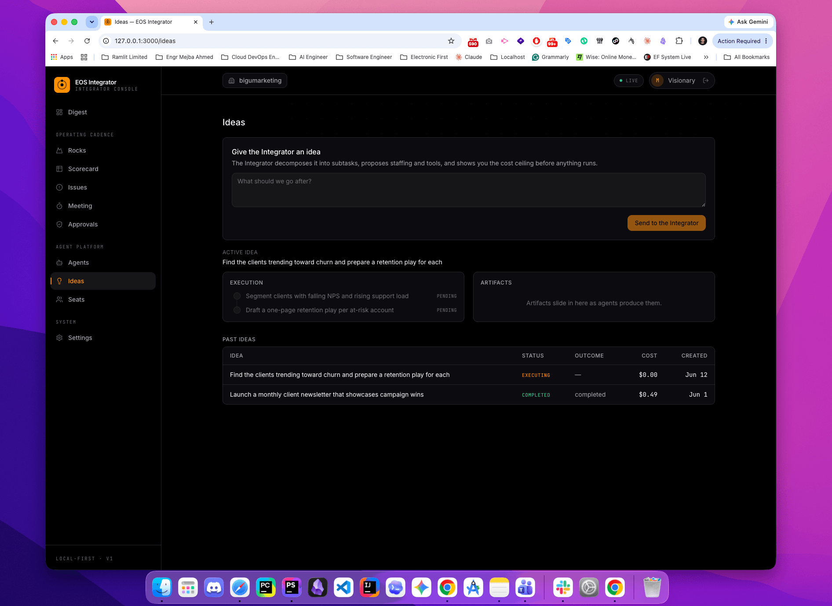Viewport: 832px width, 606px height.
Task: Click the PENDING label for Segment clients subtask
Action: pos(446,296)
